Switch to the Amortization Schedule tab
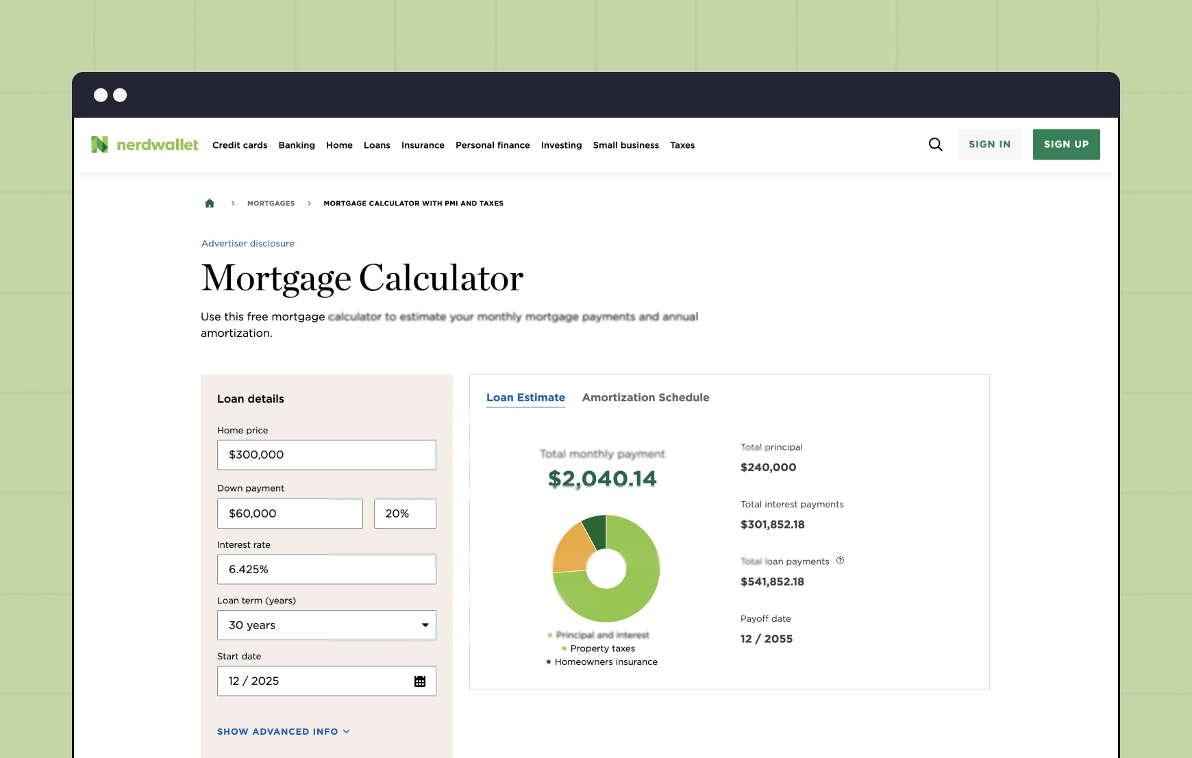Screen dimensions: 1192x758 tap(645, 397)
